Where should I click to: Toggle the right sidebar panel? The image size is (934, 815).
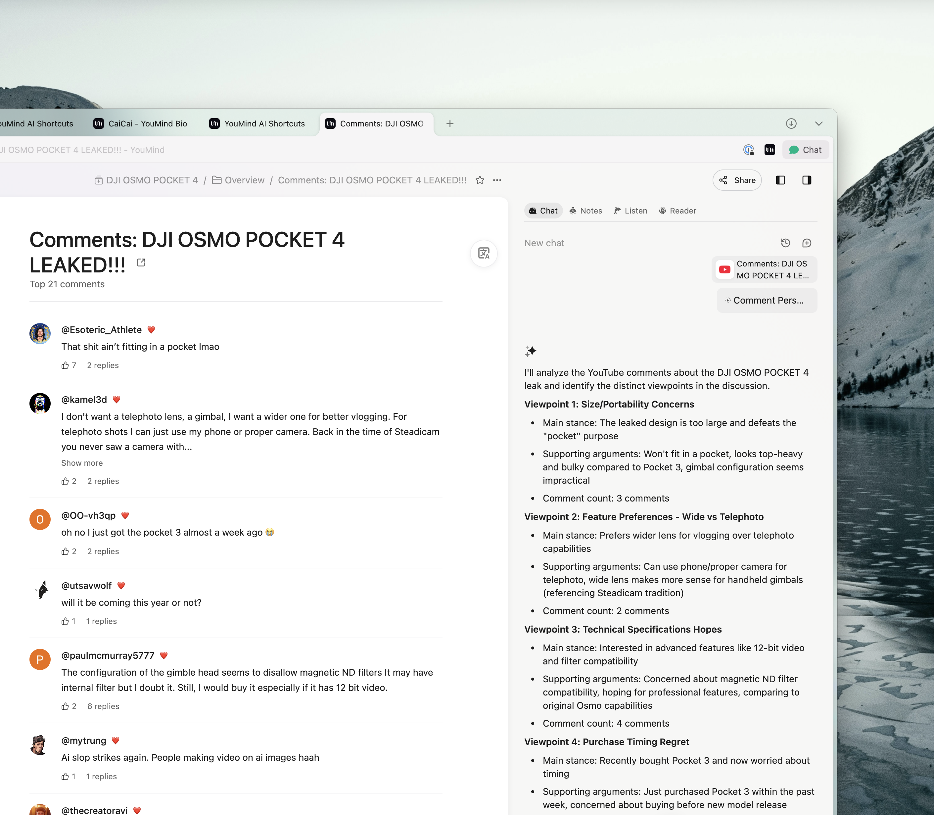(807, 180)
